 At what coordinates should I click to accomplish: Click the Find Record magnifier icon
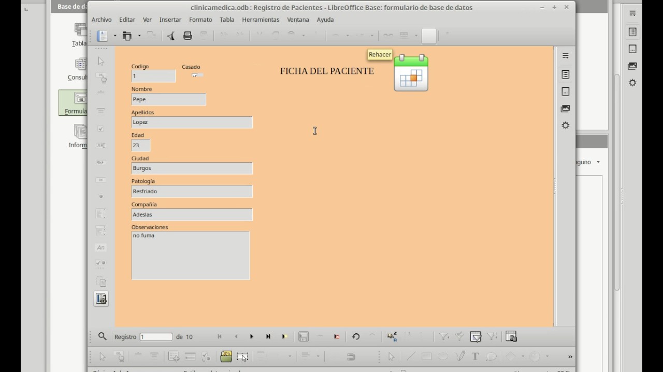coord(102,336)
